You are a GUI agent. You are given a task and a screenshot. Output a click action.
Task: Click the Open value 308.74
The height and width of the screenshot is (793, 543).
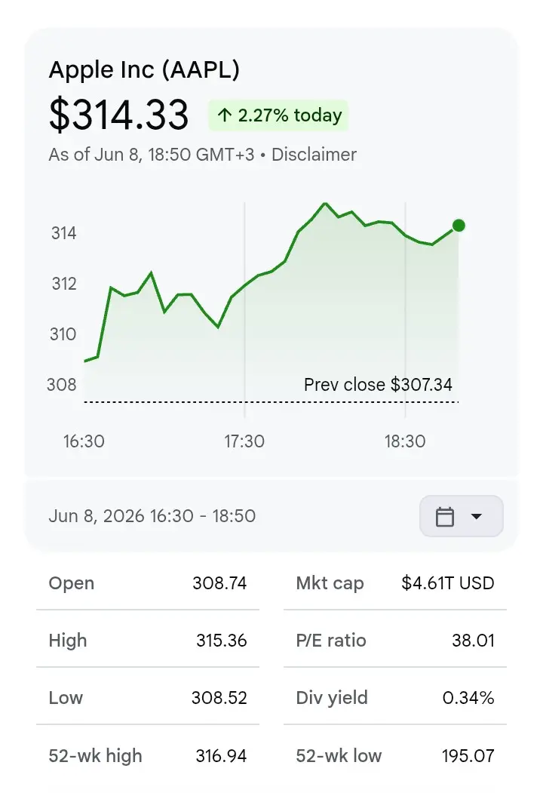[x=219, y=583]
